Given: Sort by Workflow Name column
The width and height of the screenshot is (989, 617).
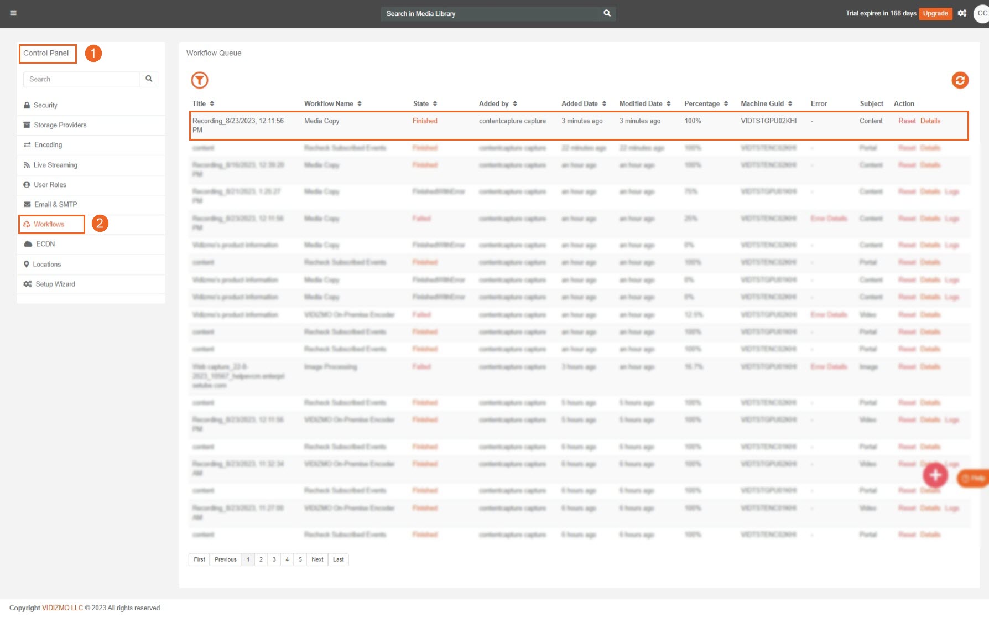Looking at the screenshot, I should coord(332,103).
